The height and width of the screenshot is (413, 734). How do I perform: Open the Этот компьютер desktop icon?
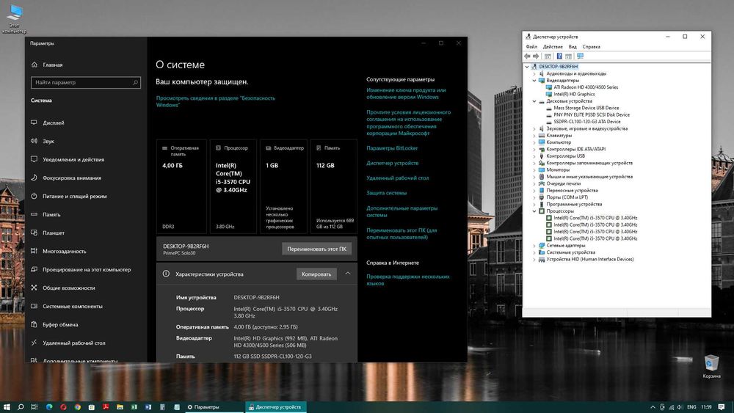[x=15, y=19]
